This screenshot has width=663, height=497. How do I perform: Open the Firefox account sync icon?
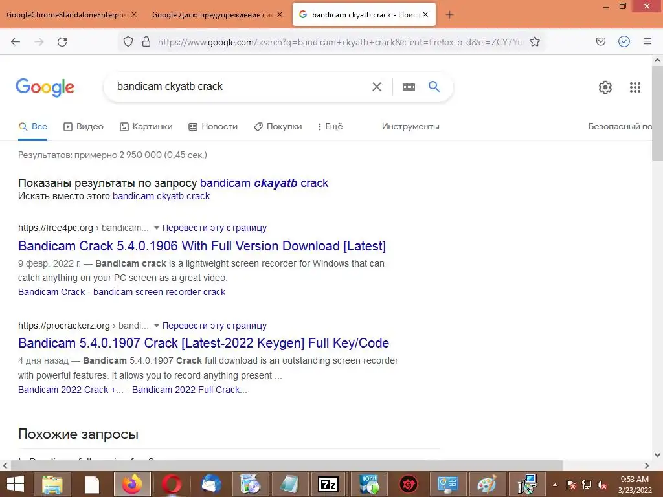coord(624,41)
